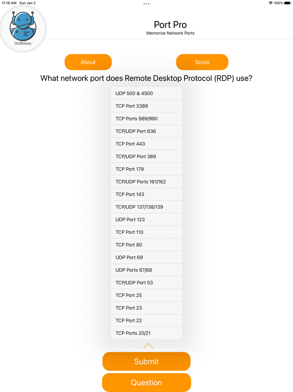
Task: Open the About page
Action: click(88, 62)
